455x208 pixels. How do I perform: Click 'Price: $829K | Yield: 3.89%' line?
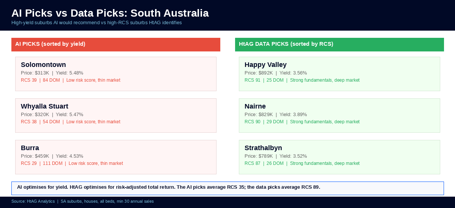276,115
